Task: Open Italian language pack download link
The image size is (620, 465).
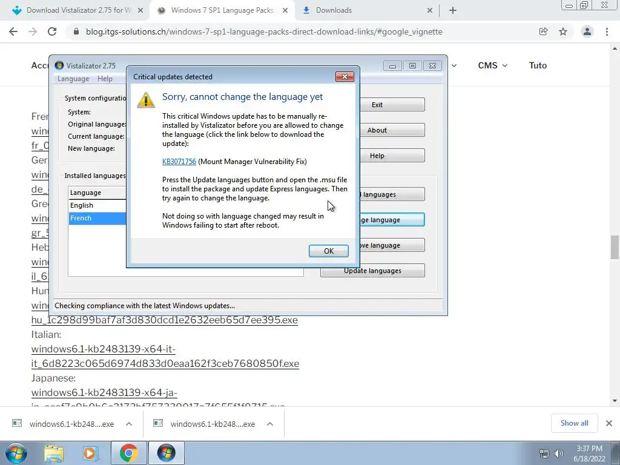Action: [165, 356]
